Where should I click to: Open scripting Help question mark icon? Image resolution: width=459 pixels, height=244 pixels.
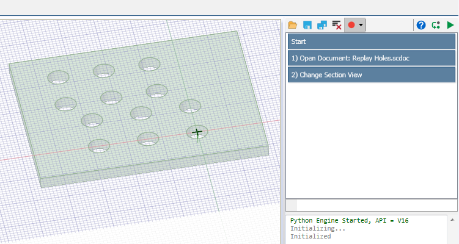coord(421,25)
